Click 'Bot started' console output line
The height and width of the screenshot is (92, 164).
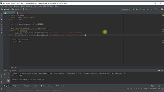pos(17,75)
